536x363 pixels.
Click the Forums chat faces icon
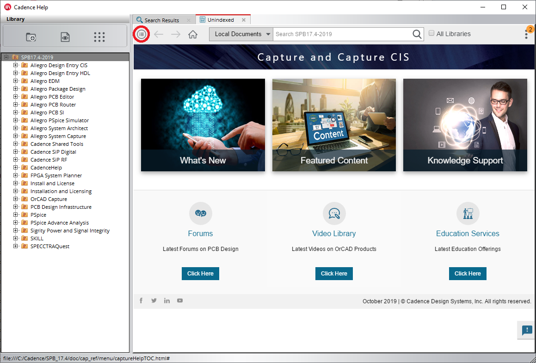[x=201, y=213]
